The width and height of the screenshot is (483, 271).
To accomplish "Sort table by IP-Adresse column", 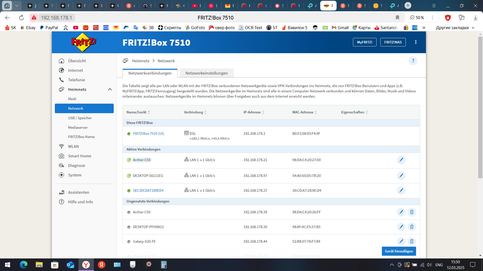I will point(254,112).
